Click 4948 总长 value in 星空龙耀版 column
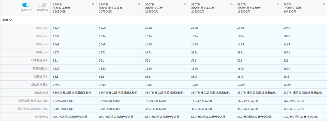 [x=102, y=28]
